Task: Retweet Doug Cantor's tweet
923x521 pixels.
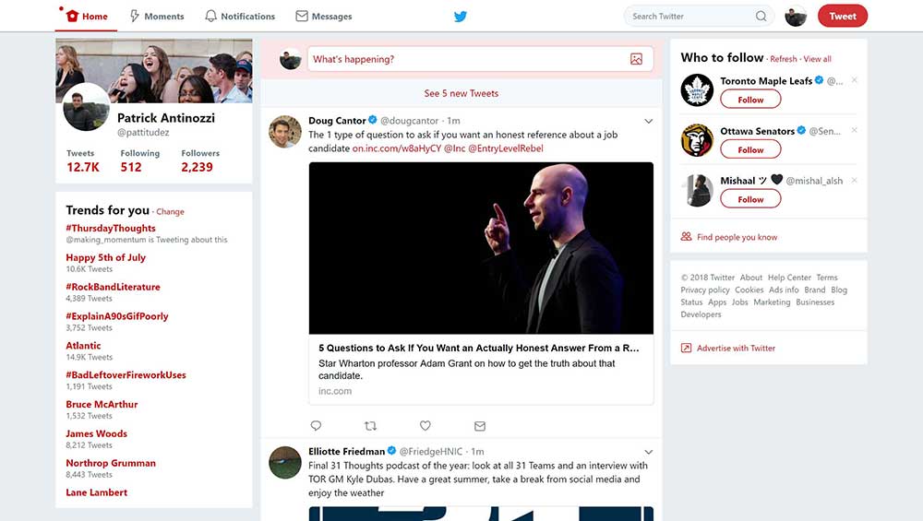Action: point(370,426)
